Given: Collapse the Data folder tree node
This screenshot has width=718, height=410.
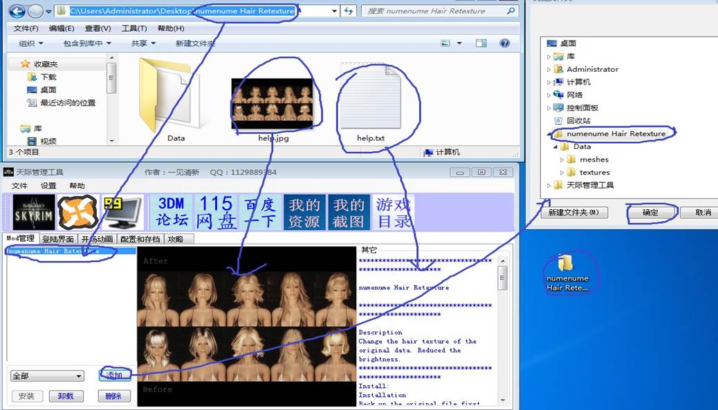Looking at the screenshot, I should (555, 147).
